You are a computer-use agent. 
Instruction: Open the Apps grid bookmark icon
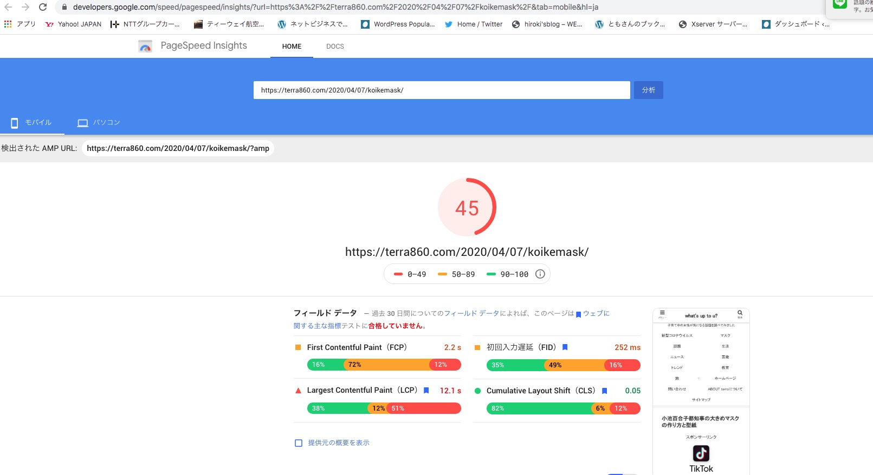pos(8,24)
